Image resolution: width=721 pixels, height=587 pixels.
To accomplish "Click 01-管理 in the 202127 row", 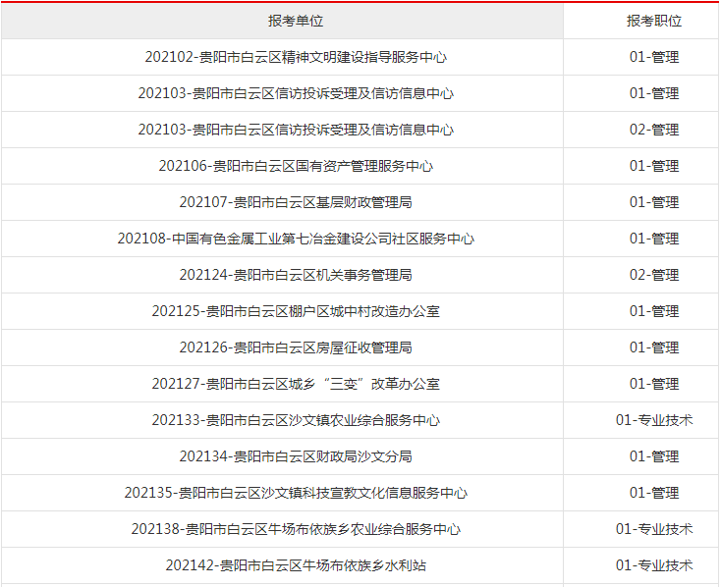I will pos(654,384).
